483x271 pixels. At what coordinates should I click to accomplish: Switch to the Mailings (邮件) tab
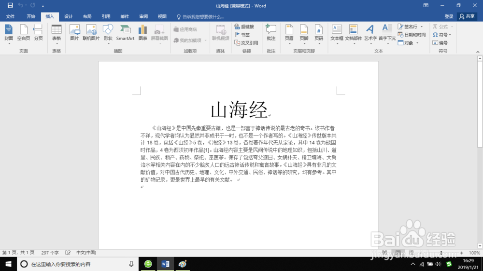coord(125,16)
